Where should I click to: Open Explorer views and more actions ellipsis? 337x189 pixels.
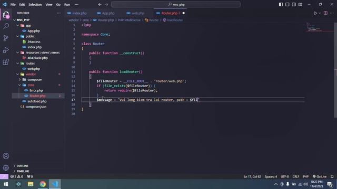point(58,13)
